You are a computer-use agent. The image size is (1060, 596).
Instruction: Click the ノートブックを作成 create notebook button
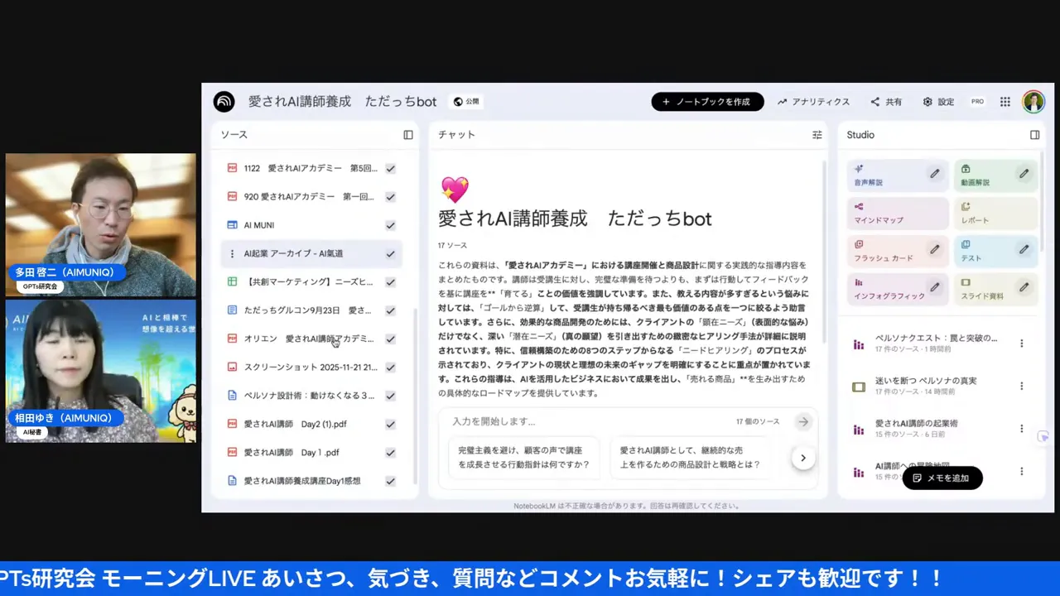click(707, 101)
